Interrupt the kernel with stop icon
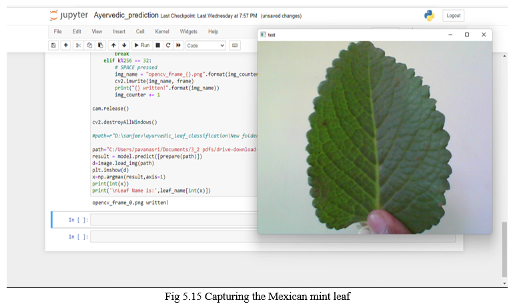The height and width of the screenshot is (306, 517). pos(158,45)
